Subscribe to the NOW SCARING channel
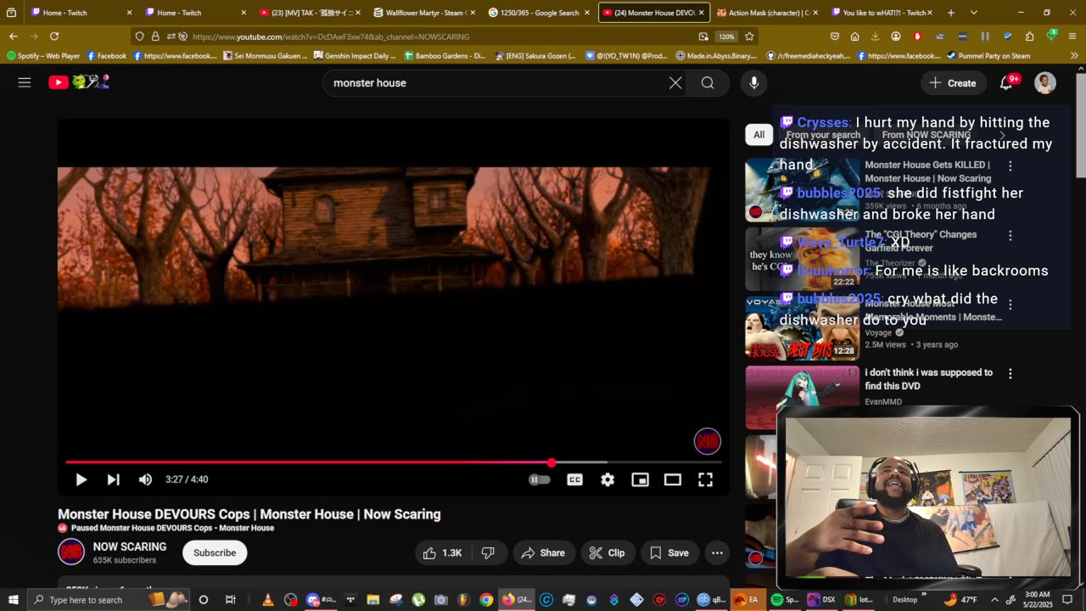The height and width of the screenshot is (611, 1086). click(215, 552)
